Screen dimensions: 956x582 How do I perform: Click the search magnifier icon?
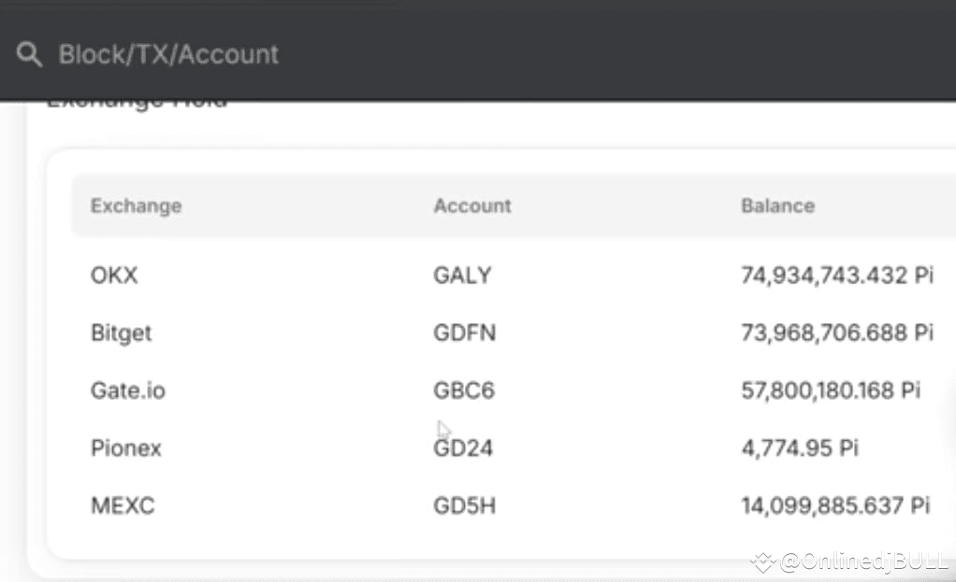coord(29,54)
